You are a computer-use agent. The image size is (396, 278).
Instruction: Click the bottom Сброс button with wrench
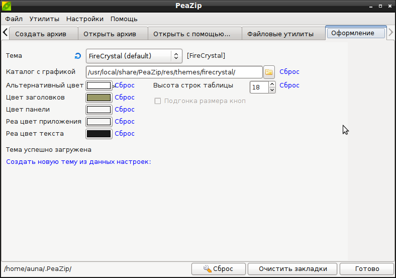pos(219,269)
